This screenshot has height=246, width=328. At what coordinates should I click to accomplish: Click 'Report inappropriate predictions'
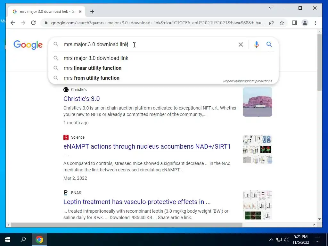pyautogui.click(x=248, y=81)
